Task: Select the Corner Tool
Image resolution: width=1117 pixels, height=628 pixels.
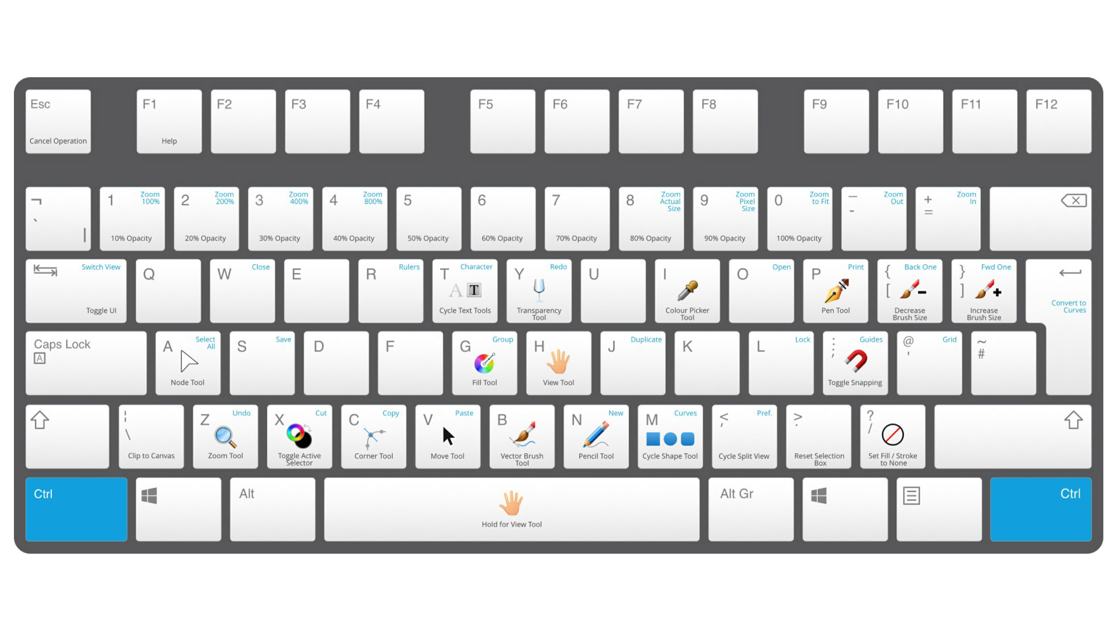Action: point(374,436)
